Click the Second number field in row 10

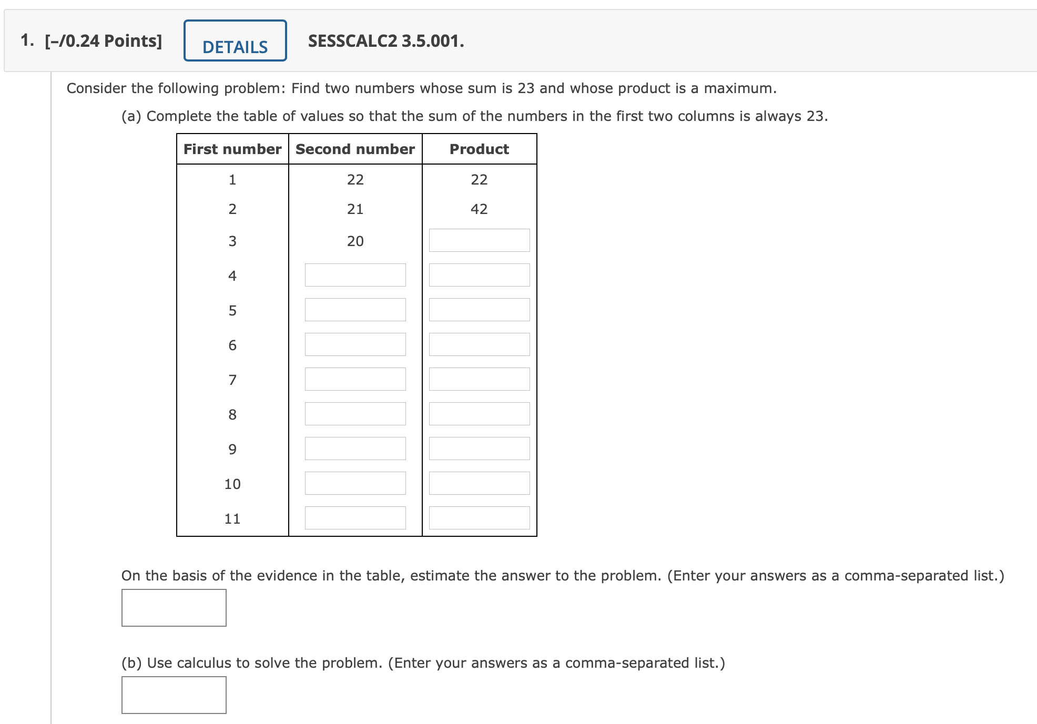click(x=355, y=483)
